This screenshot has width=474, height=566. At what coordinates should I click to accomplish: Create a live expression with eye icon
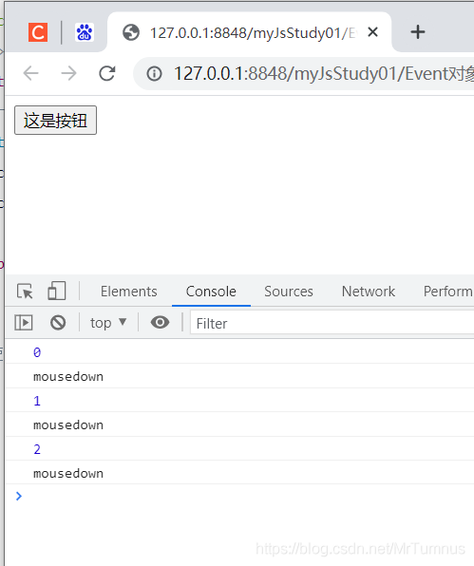click(160, 322)
